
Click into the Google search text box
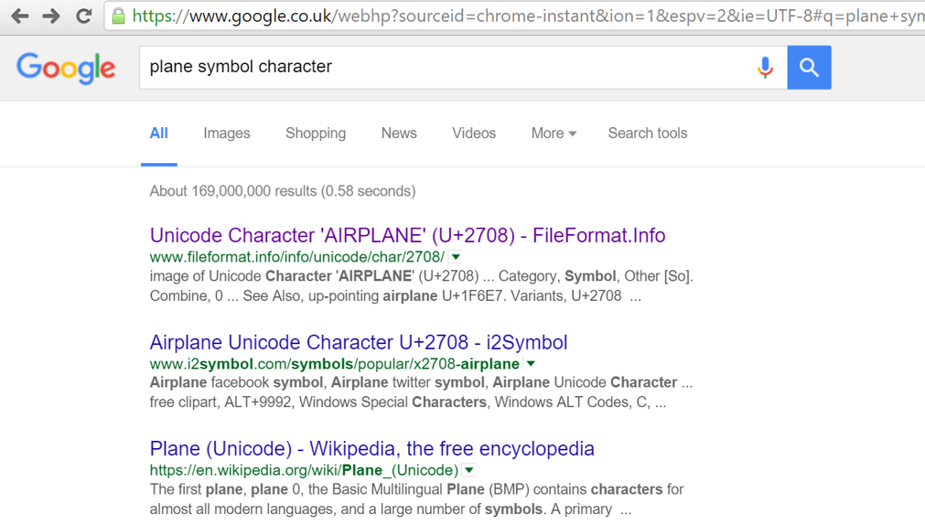click(x=439, y=67)
